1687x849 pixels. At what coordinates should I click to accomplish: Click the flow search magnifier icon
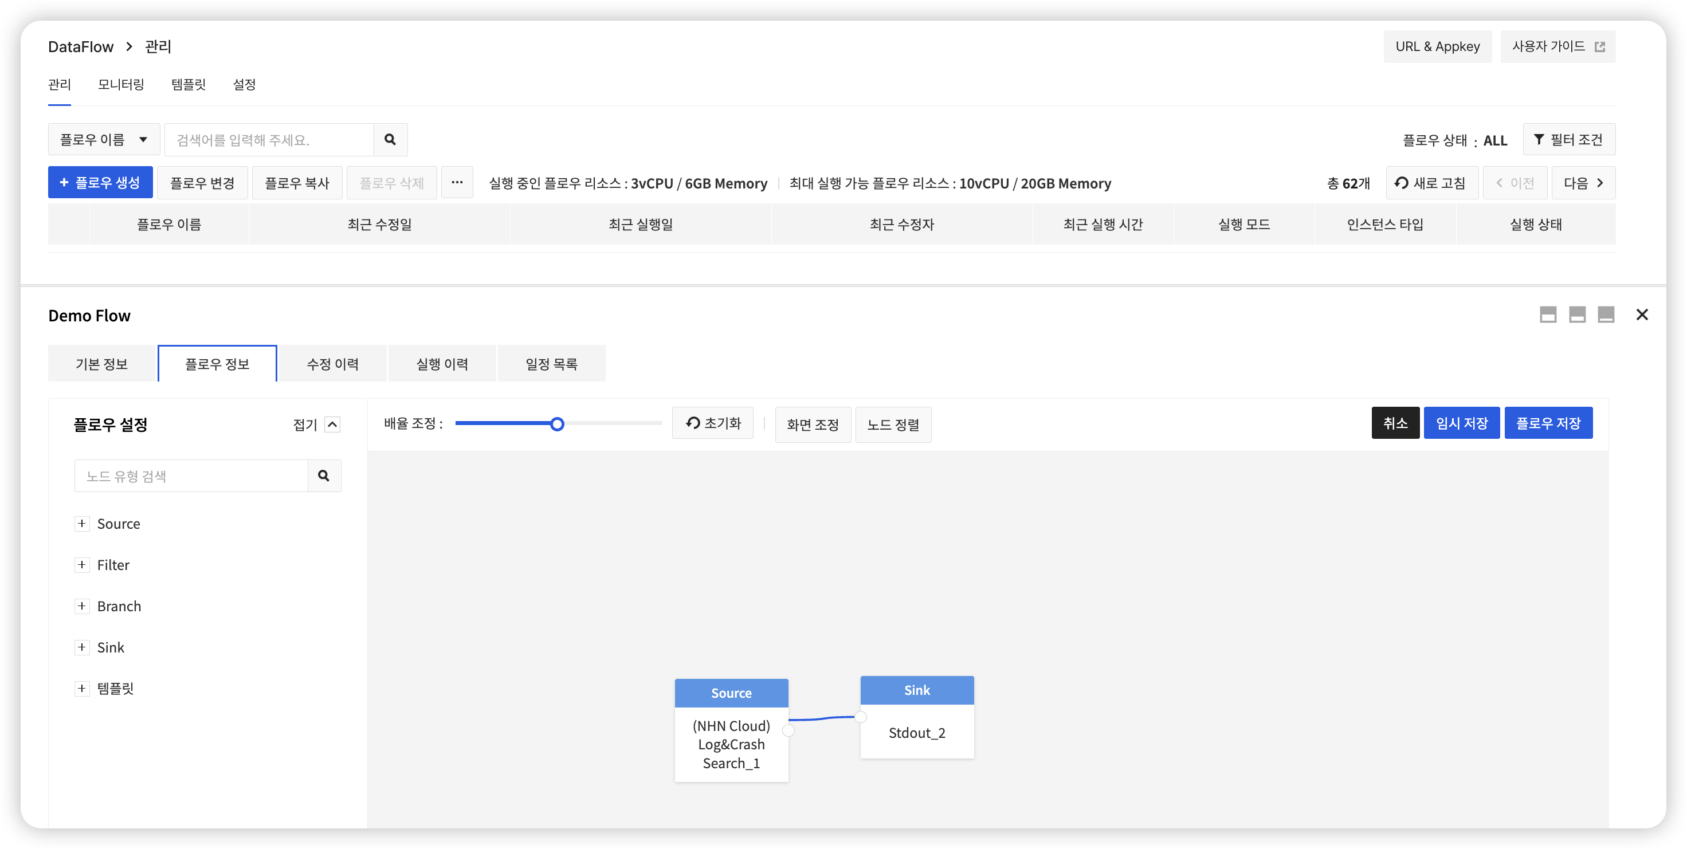(x=390, y=139)
